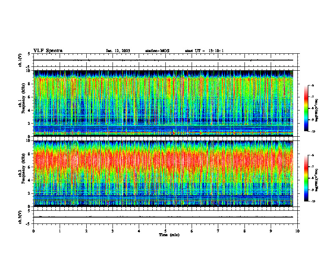Click the 'VLF Spectra' title text
Image resolution: width=335 pixels, height=259 pixels.
click(x=48, y=51)
